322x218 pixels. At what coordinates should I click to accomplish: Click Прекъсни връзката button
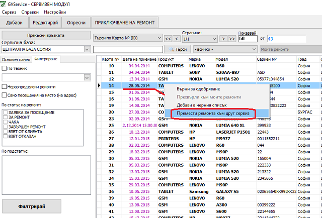coord(46,35)
